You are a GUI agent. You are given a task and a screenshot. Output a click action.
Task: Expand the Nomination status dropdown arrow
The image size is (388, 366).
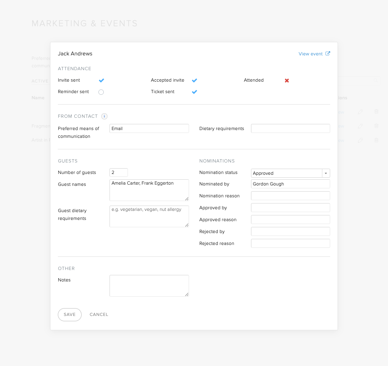pyautogui.click(x=326, y=173)
